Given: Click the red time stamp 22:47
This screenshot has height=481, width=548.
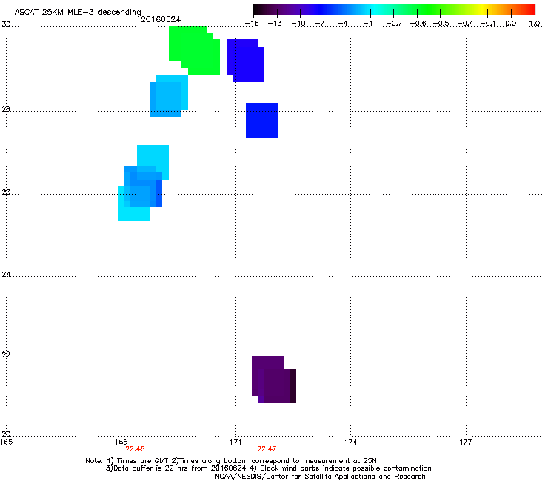Looking at the screenshot, I should (x=267, y=449).
